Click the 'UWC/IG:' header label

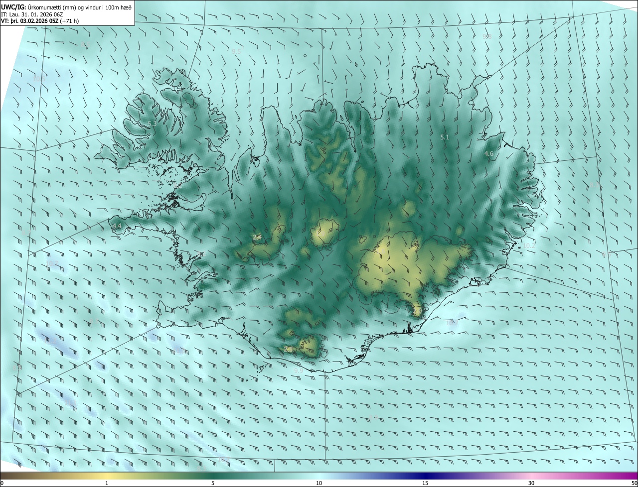point(13,7)
